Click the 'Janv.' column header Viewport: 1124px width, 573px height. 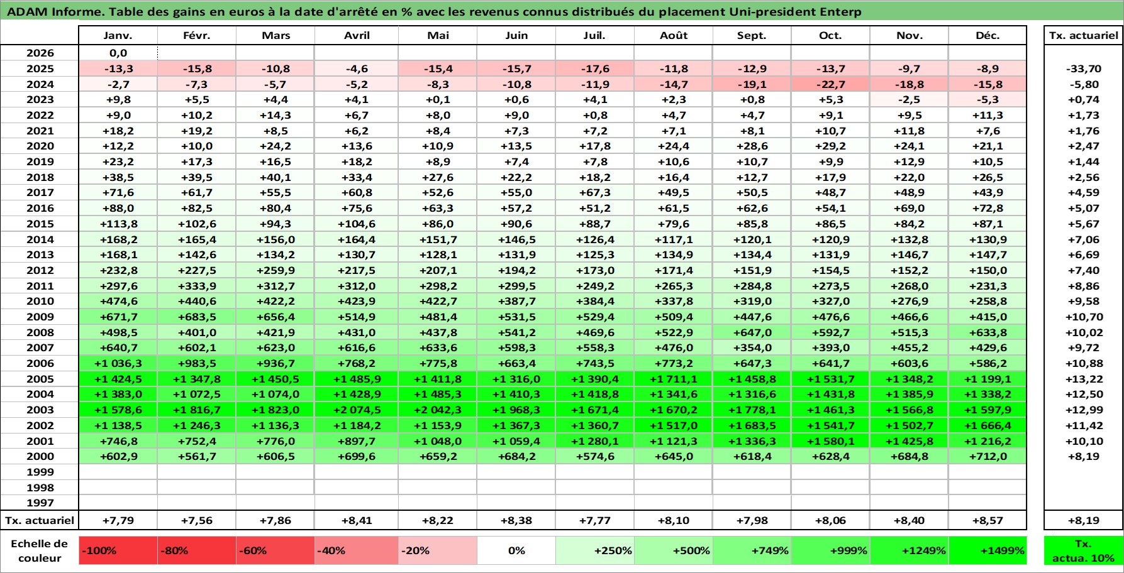coord(118,35)
